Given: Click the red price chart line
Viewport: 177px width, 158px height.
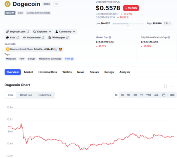Looking at the screenshot, I should pyautogui.click(x=91, y=136).
